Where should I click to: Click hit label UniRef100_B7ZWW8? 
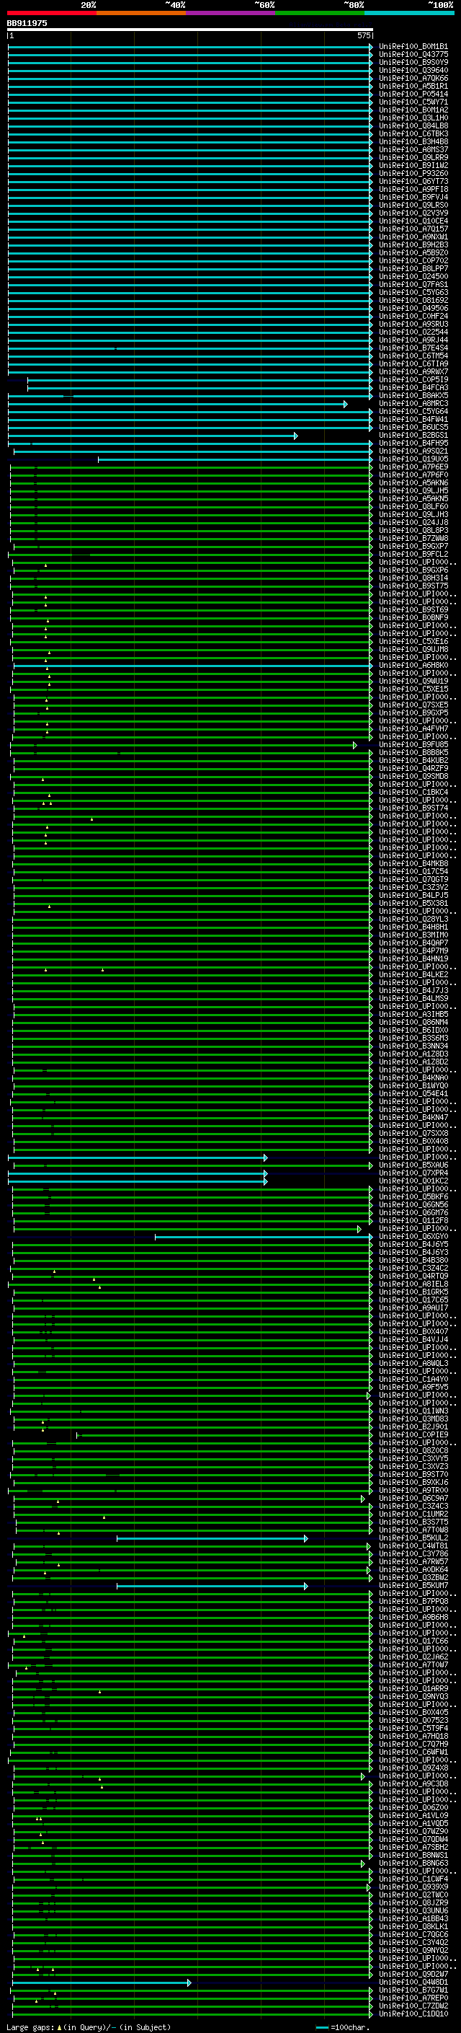point(413,539)
